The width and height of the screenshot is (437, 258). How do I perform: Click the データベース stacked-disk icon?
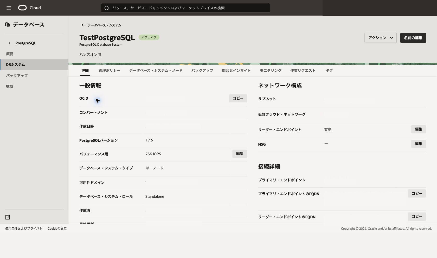7,25
